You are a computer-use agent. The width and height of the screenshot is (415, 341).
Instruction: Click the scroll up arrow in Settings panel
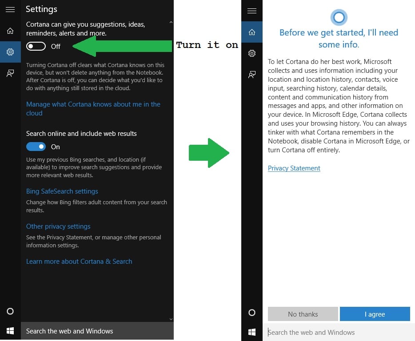click(171, 23)
